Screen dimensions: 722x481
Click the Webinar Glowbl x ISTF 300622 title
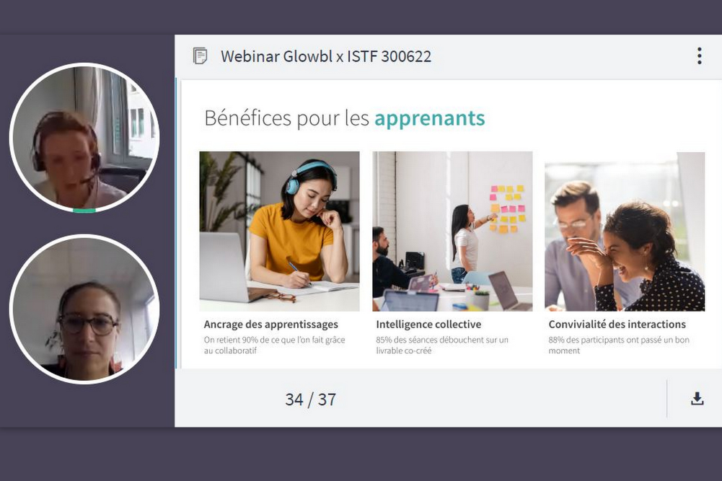pyautogui.click(x=326, y=56)
